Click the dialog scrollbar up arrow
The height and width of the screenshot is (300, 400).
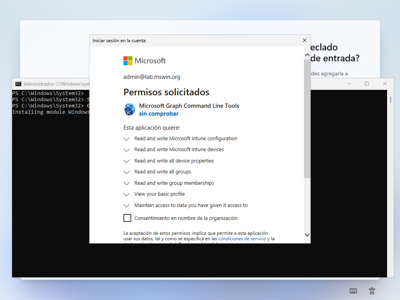[307, 55]
